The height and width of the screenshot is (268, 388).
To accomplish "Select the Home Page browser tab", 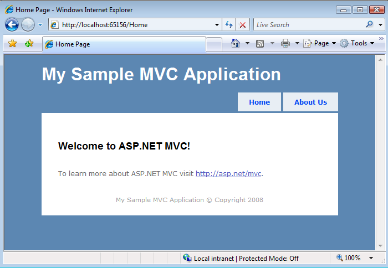I will coord(124,44).
